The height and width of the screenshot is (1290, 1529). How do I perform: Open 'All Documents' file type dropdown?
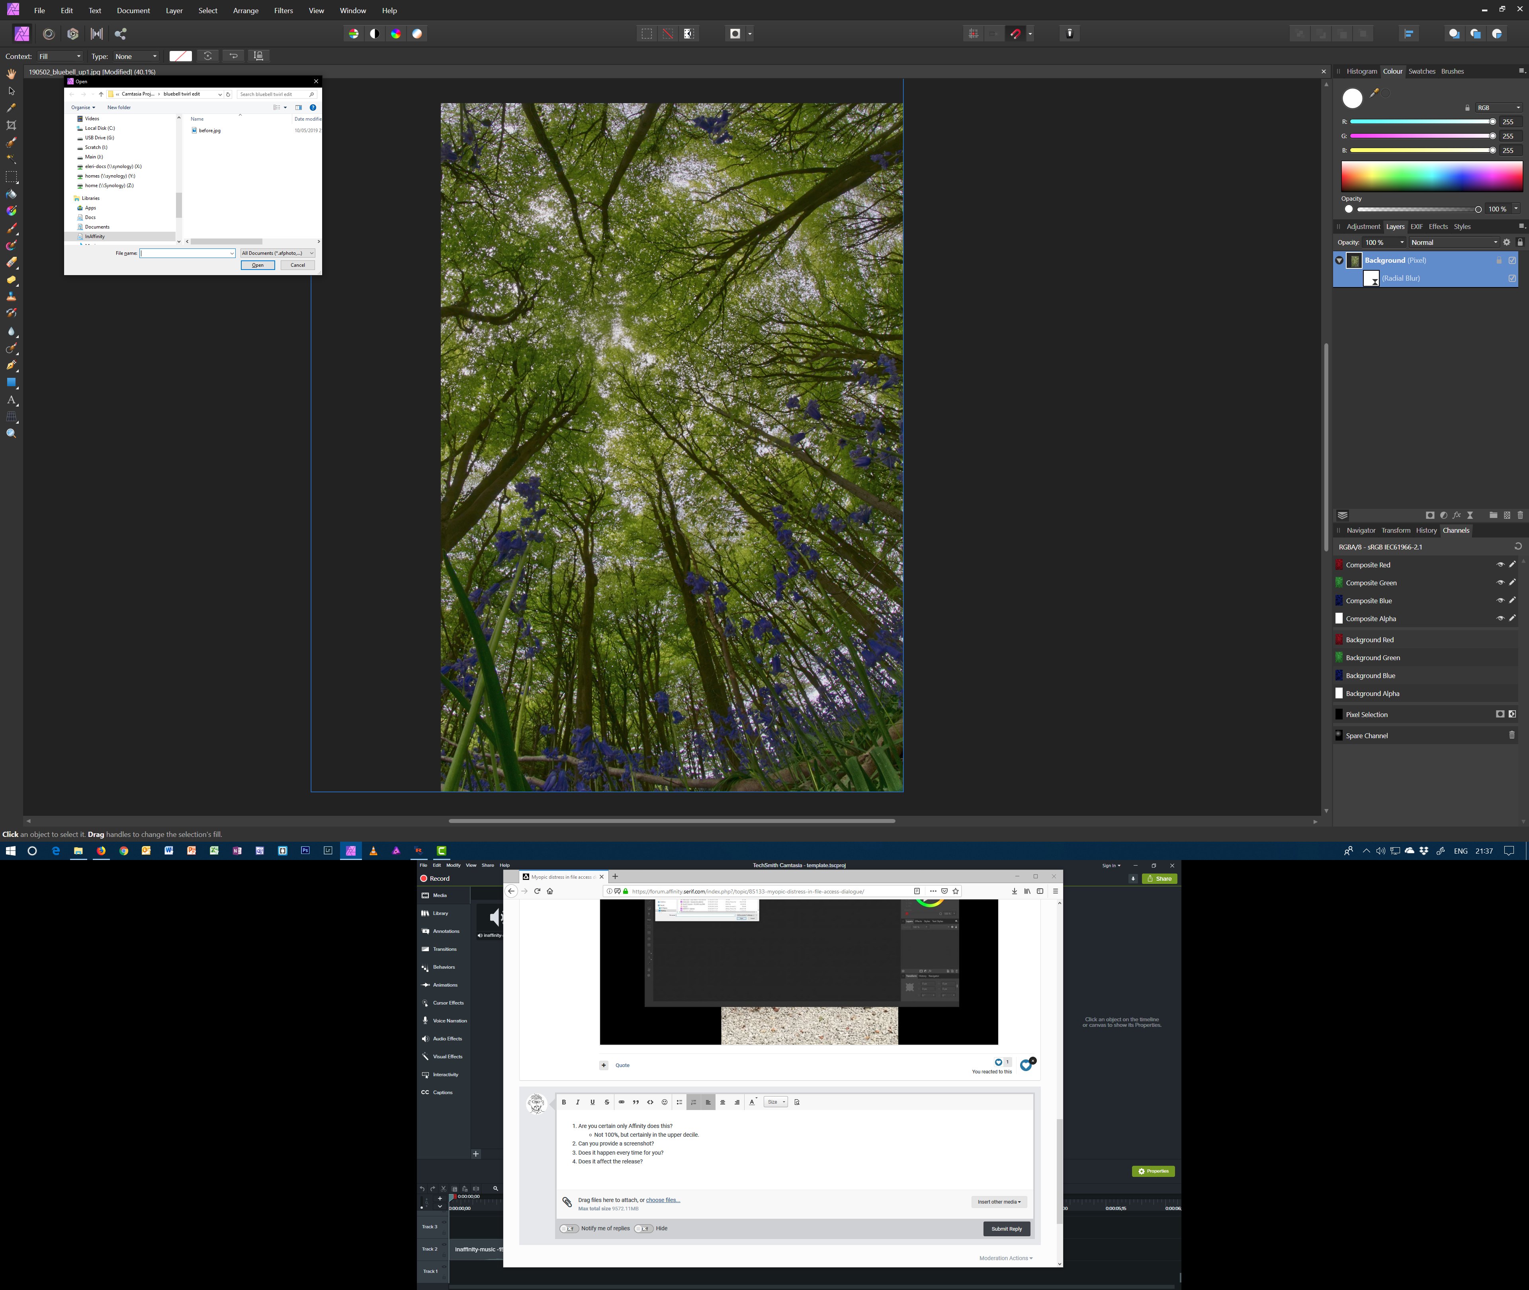point(278,253)
